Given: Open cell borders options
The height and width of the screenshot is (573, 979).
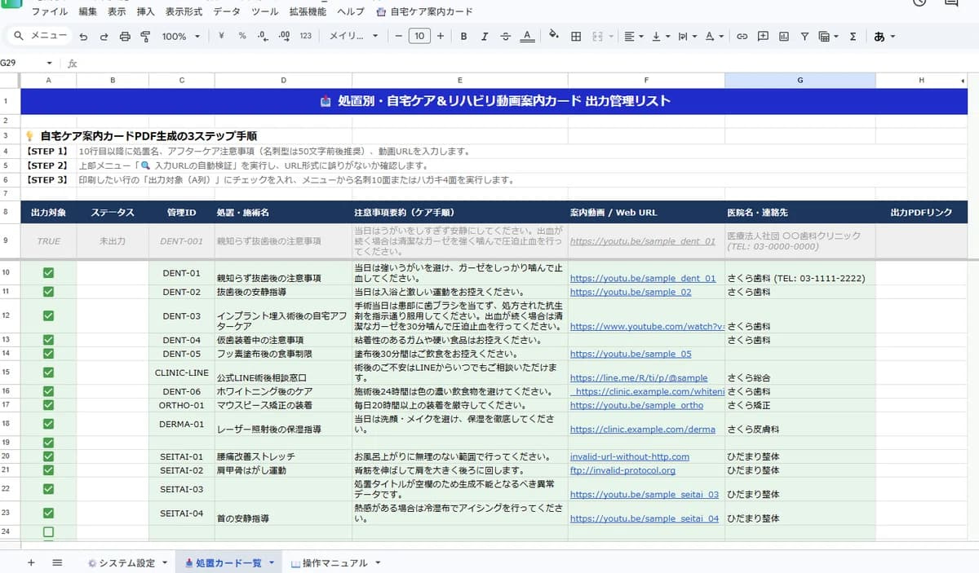Looking at the screenshot, I should [x=576, y=36].
